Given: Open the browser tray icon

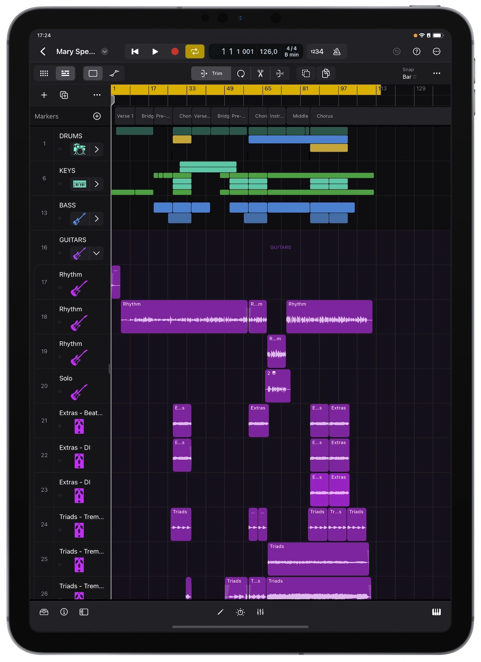Looking at the screenshot, I should [x=44, y=612].
